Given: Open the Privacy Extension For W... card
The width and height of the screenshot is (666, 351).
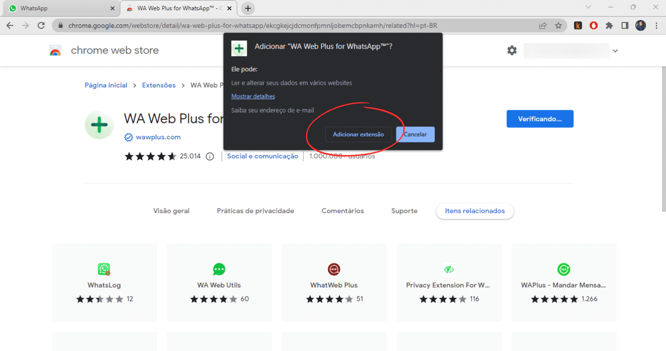Looking at the screenshot, I should (449, 283).
